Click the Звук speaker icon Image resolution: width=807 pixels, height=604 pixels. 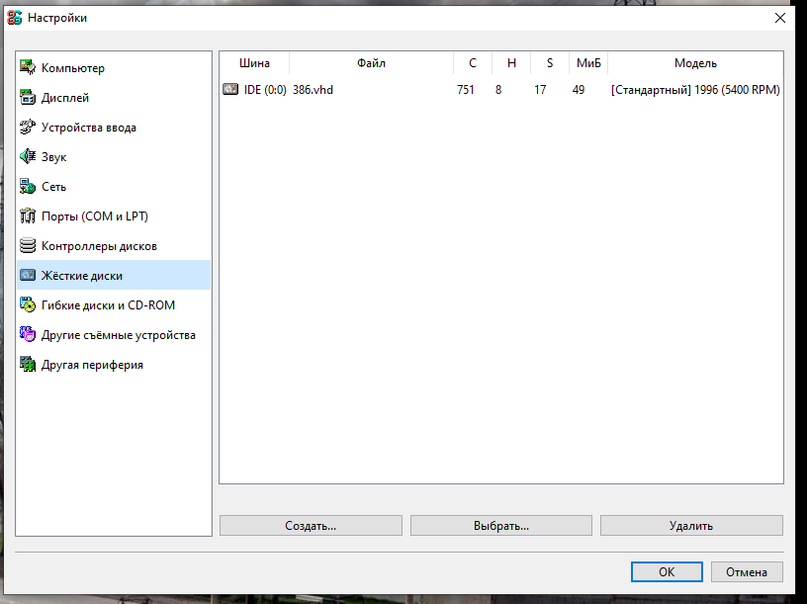(x=28, y=157)
